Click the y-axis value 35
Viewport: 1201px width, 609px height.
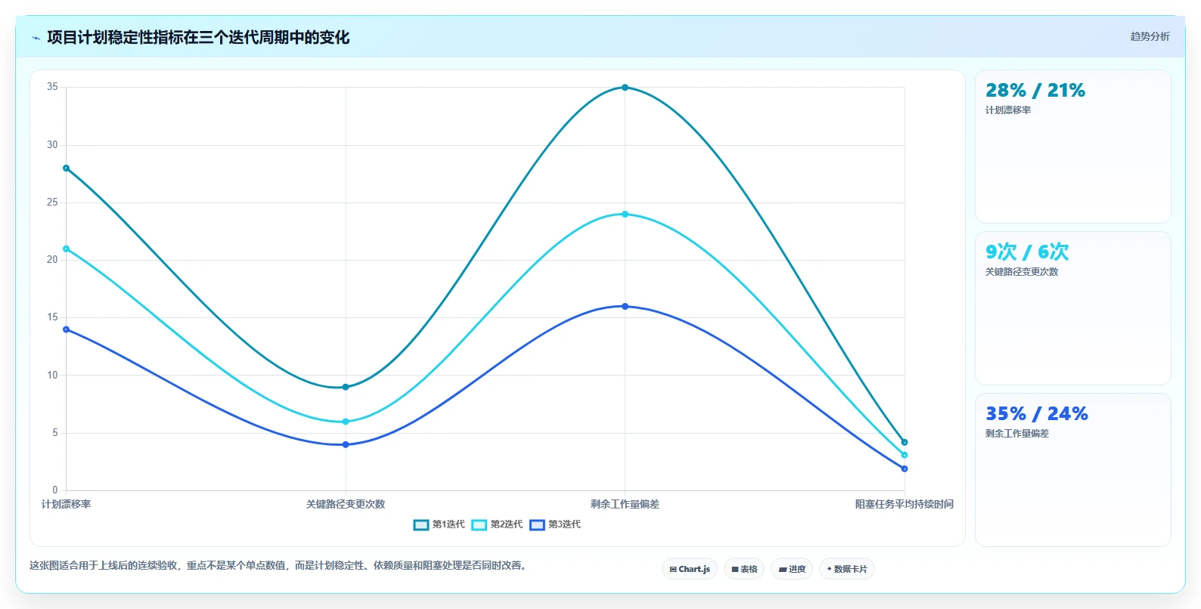[52, 87]
